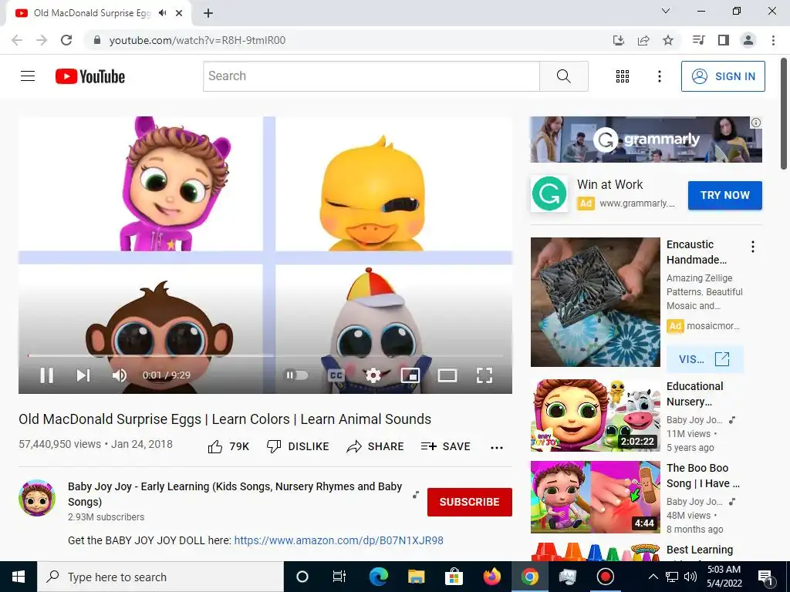Skip to the next video
Screen dimensions: 790x592
pos(83,375)
